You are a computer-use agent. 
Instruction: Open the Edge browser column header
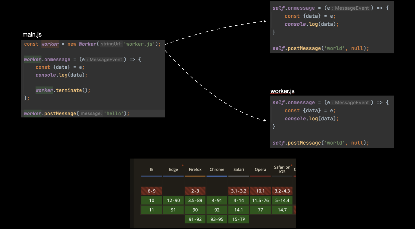click(173, 169)
